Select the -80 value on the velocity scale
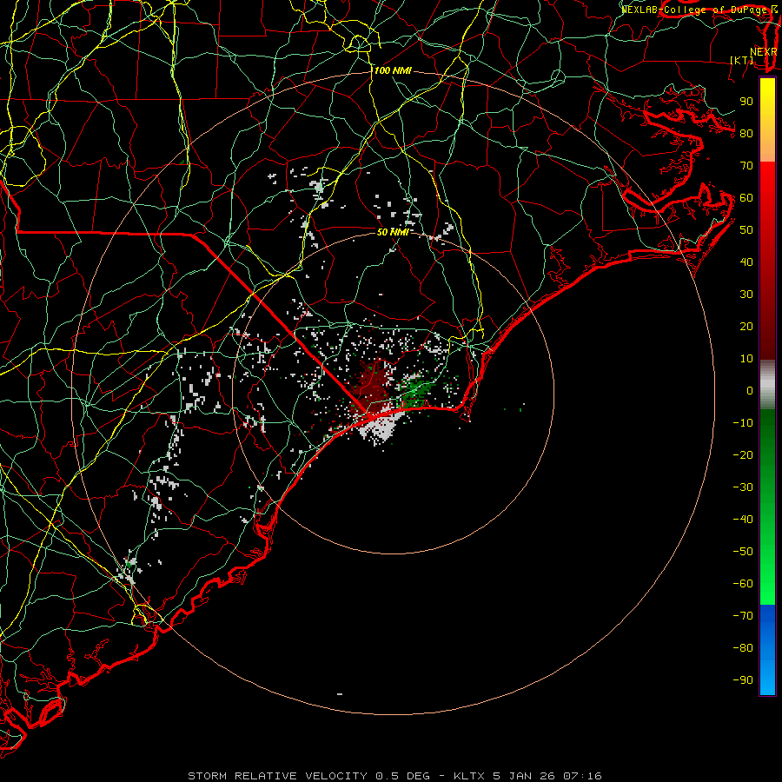782x782 pixels. pos(743,648)
